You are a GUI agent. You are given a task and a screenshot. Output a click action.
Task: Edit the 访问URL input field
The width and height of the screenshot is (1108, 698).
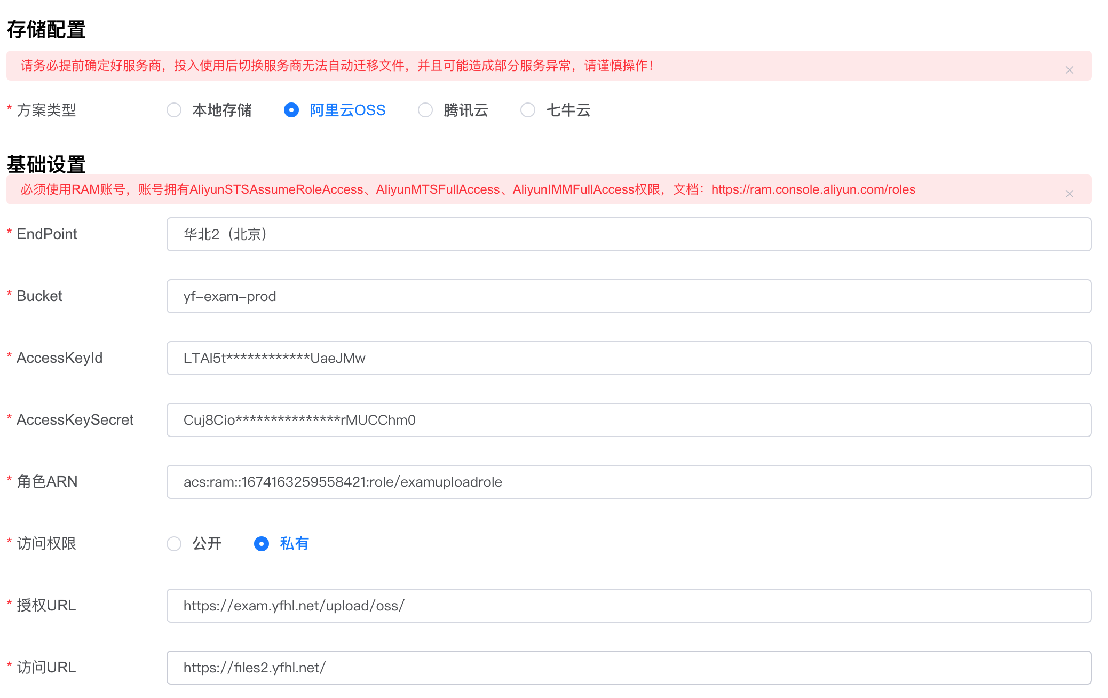coord(629,668)
